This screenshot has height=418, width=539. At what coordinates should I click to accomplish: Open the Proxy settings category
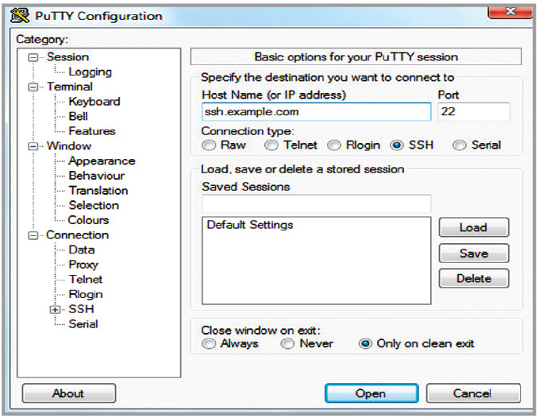83,265
